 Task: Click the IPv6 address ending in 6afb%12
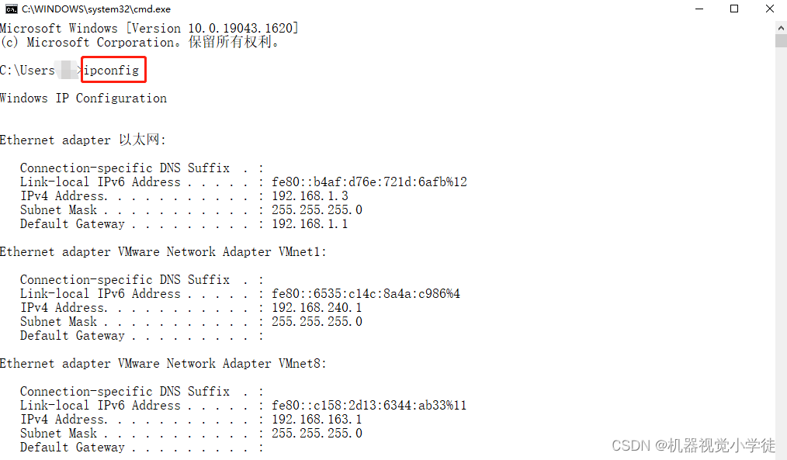click(369, 182)
